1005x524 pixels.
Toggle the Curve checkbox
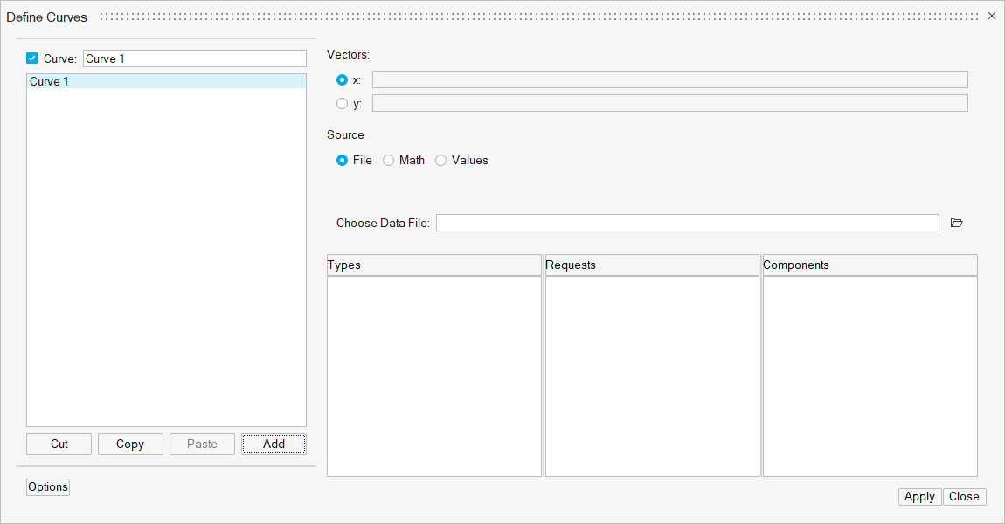pos(32,59)
